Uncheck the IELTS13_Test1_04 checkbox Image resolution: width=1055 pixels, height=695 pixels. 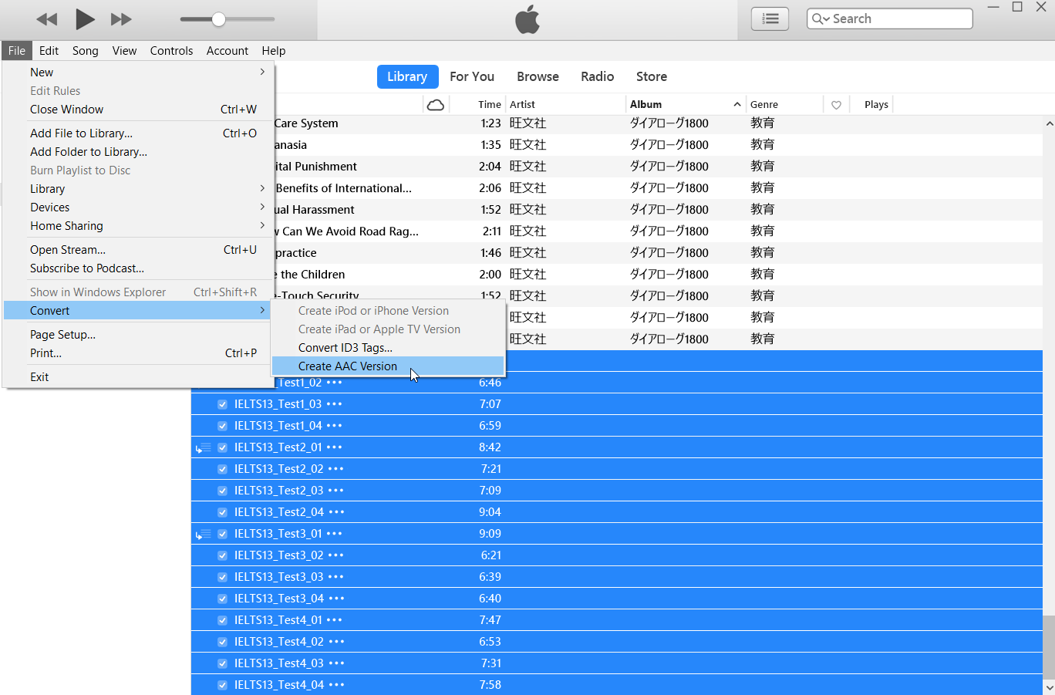click(x=222, y=426)
